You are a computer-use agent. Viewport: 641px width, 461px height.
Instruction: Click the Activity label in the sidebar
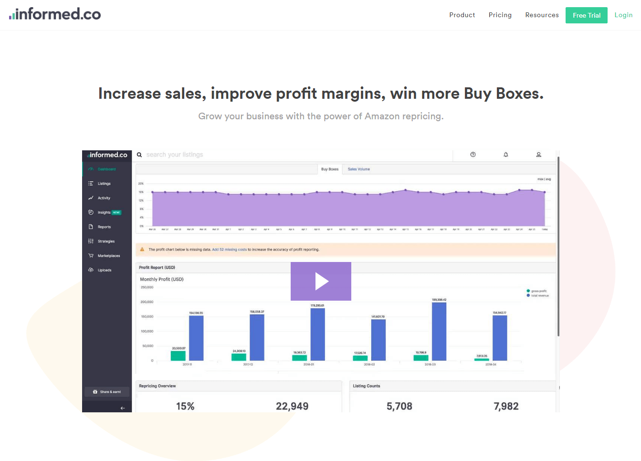104,198
